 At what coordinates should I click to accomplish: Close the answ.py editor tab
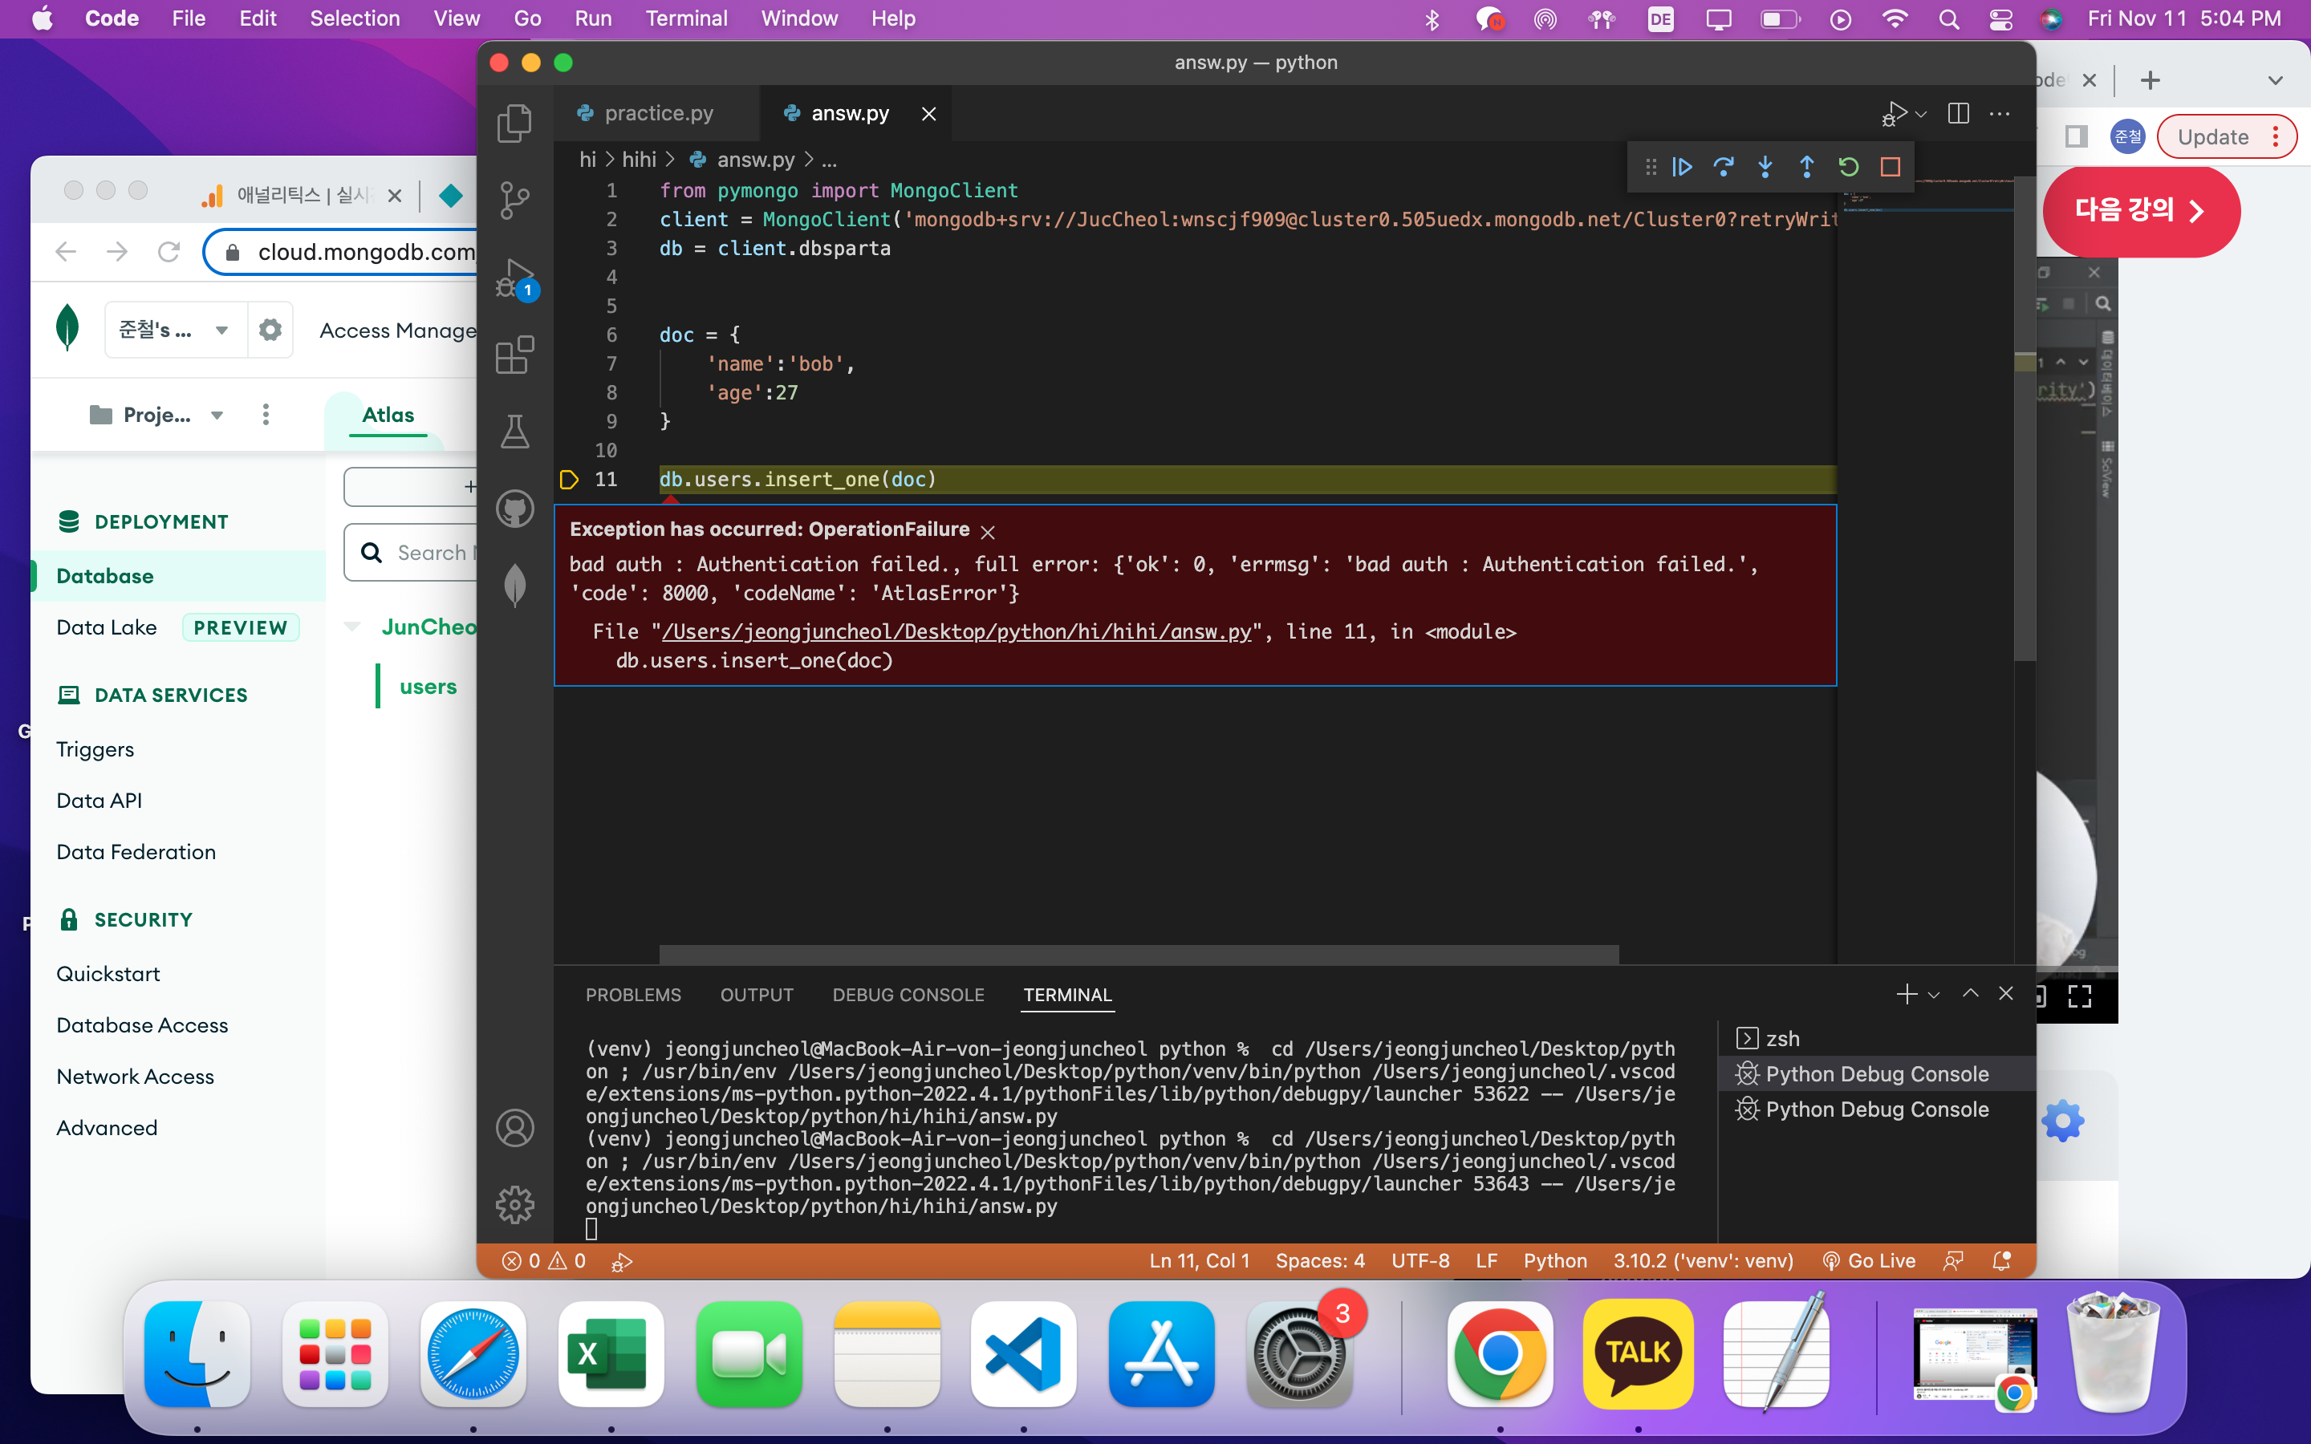pyautogui.click(x=928, y=114)
